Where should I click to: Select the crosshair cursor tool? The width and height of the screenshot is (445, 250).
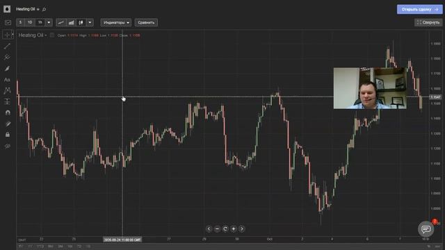point(7,35)
